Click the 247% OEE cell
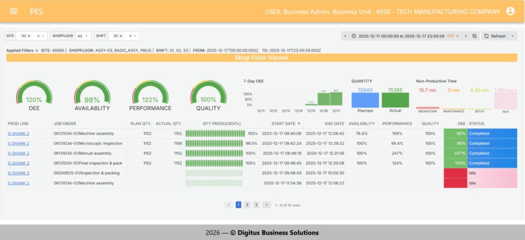This screenshot has width=525, height=240. [x=455, y=153]
